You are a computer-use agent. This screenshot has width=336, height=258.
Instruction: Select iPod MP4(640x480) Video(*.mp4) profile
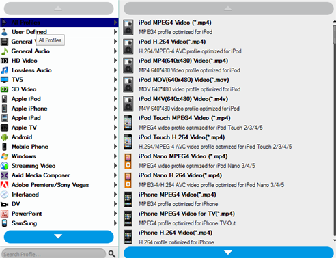227,66
